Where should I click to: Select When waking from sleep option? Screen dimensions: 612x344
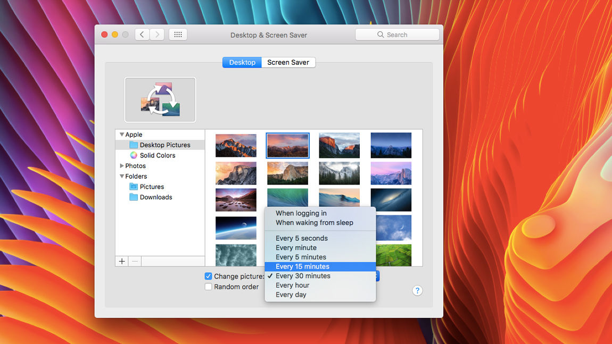click(314, 223)
